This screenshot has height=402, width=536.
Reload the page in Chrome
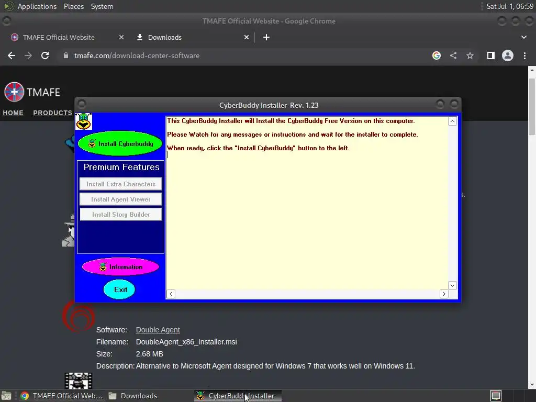click(45, 55)
